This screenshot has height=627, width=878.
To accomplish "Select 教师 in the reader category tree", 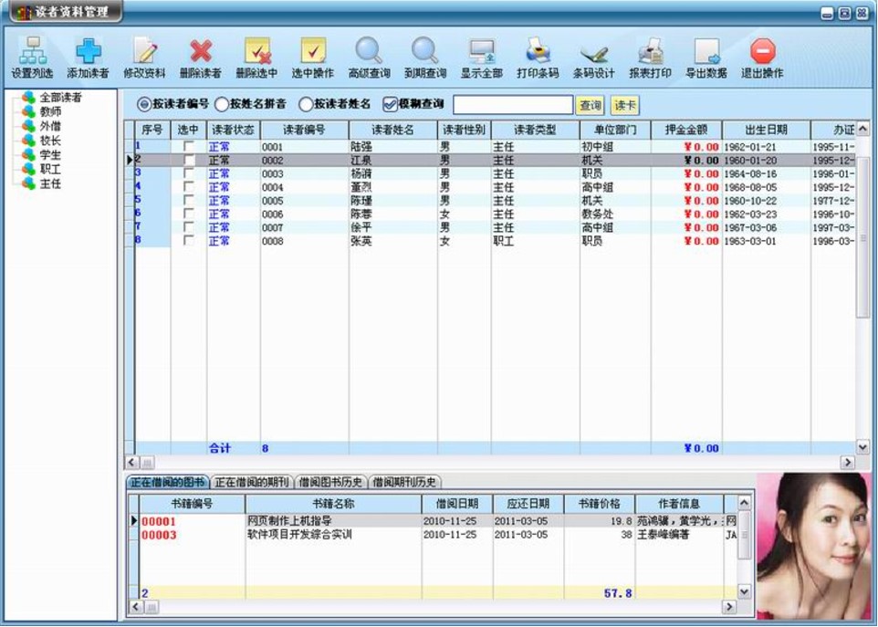I will click(x=50, y=111).
